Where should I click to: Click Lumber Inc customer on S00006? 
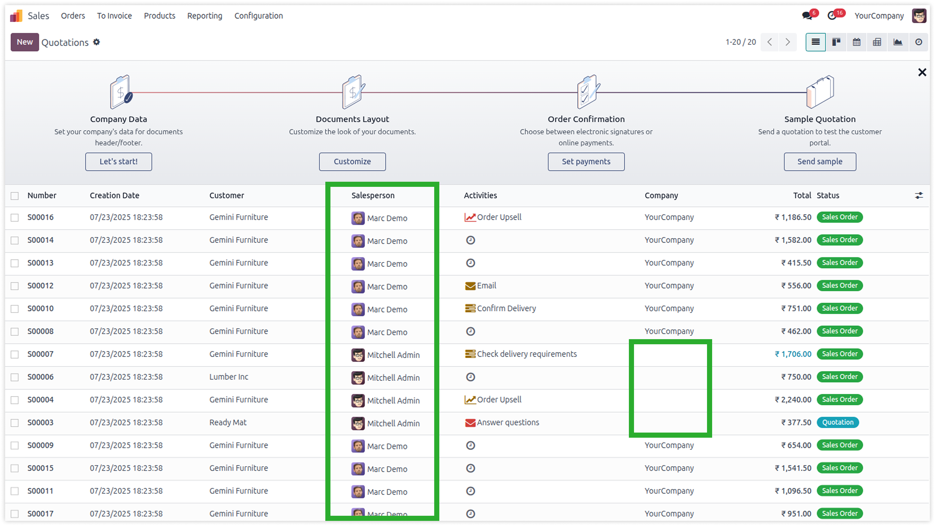[229, 377]
